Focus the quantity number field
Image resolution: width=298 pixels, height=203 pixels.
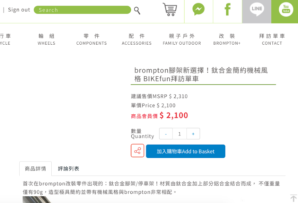click(x=180, y=134)
